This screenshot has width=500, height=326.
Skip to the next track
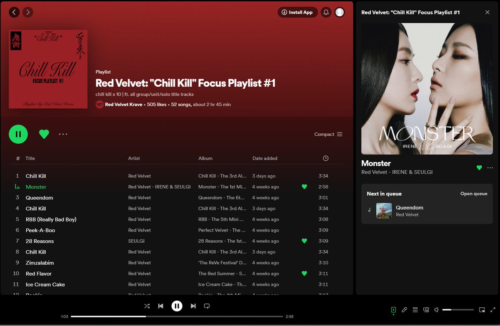click(193, 306)
